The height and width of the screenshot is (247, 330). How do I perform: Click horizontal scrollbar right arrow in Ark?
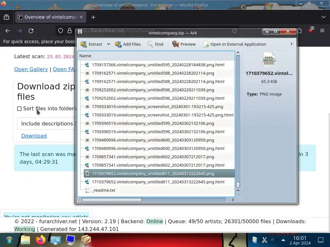pyautogui.click(x=233, y=200)
